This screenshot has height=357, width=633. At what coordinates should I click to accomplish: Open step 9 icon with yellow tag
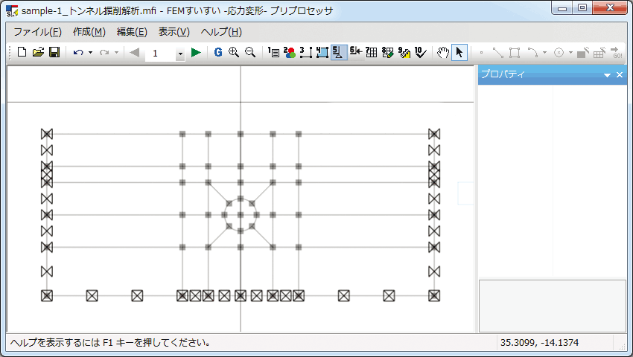pyautogui.click(x=404, y=53)
